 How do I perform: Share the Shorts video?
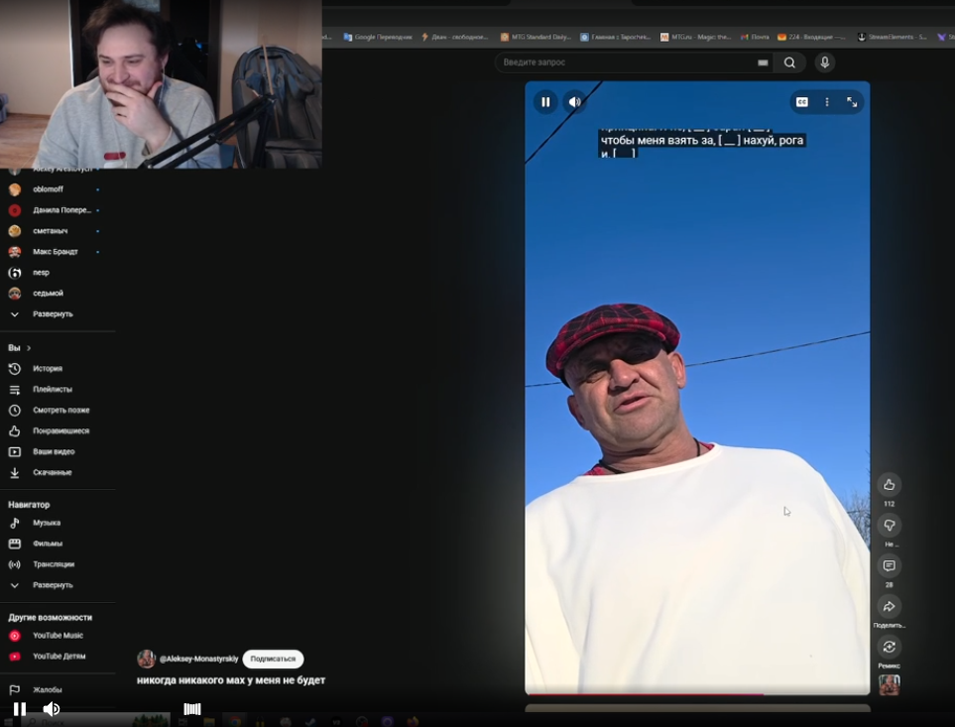pos(890,606)
